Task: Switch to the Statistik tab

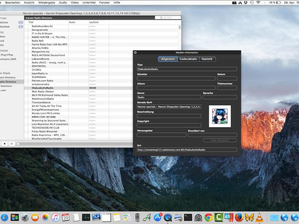Action: pos(207,59)
